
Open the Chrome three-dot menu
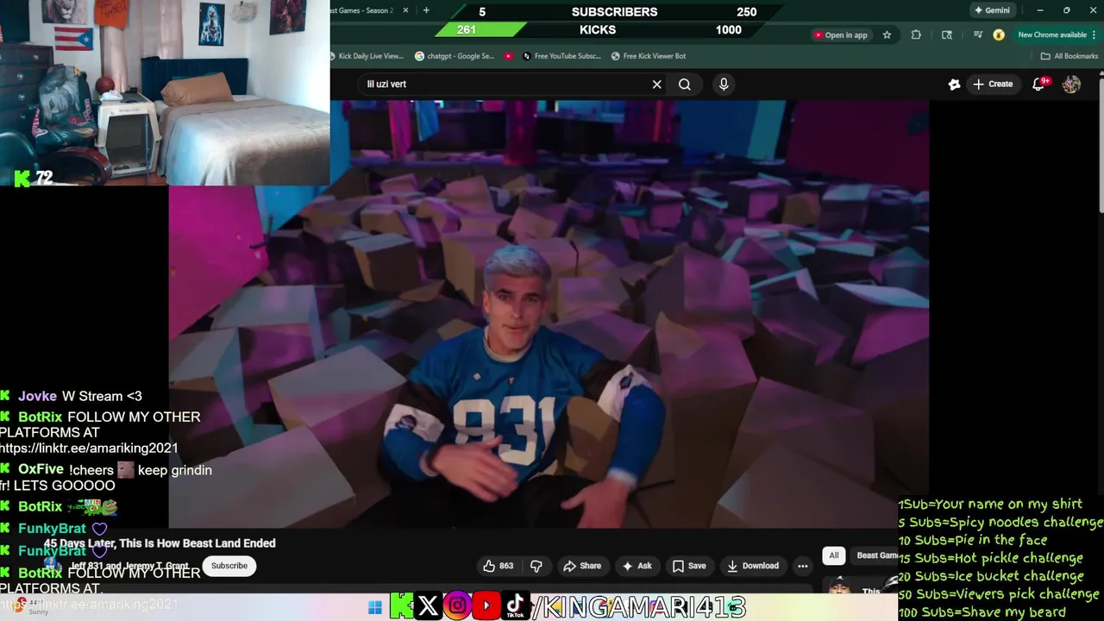(x=1095, y=35)
